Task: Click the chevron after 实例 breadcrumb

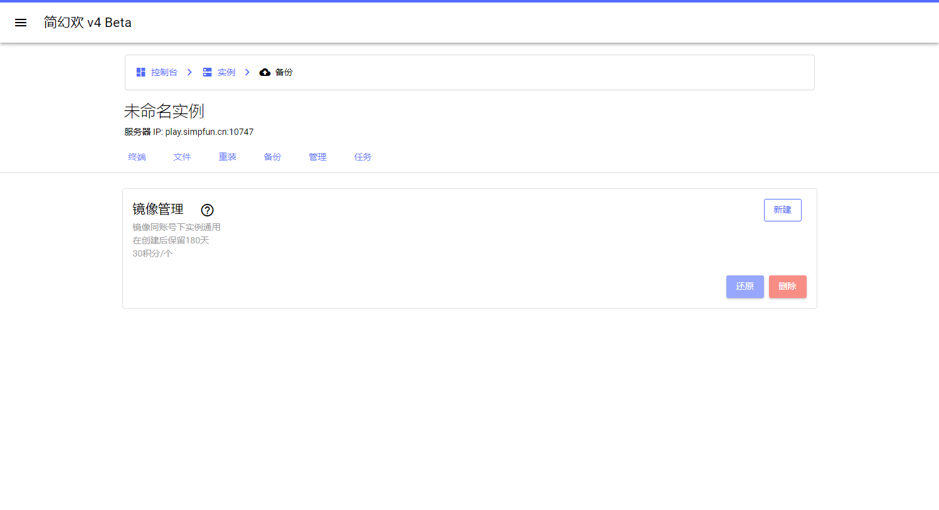Action: (x=247, y=72)
